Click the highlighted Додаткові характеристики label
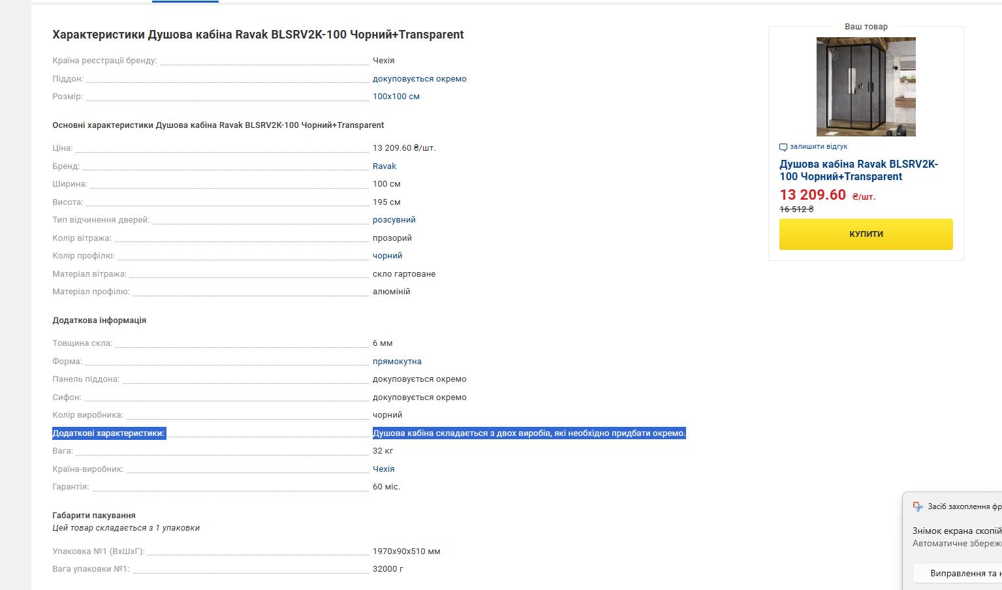Viewport: 1002px width, 590px height. 109,433
